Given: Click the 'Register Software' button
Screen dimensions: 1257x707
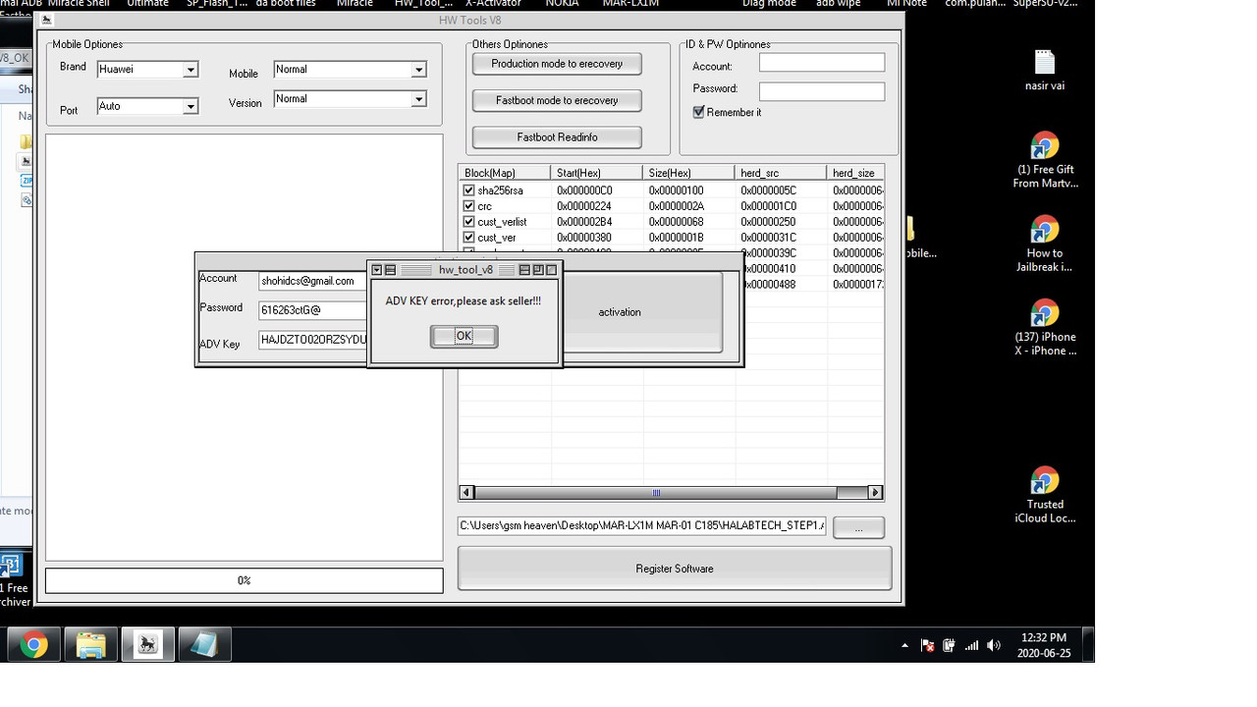Looking at the screenshot, I should (675, 569).
